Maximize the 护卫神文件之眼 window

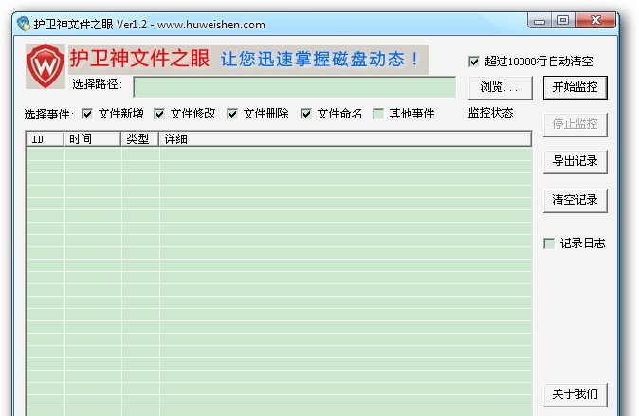click(563, 20)
